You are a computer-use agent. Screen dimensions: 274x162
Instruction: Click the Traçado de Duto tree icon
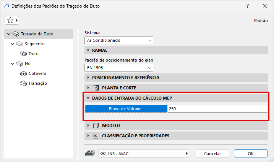click(16, 34)
